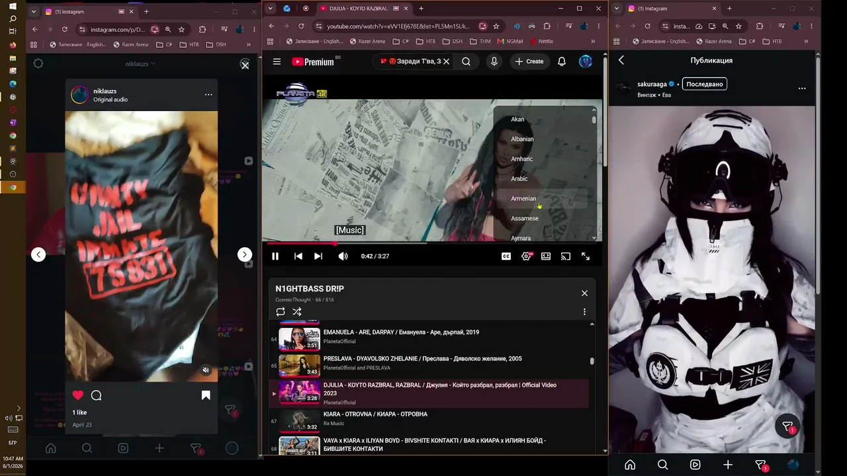Seek along the YouTube video progress bar
Image resolution: width=847 pixels, height=476 pixels.
coord(432,243)
